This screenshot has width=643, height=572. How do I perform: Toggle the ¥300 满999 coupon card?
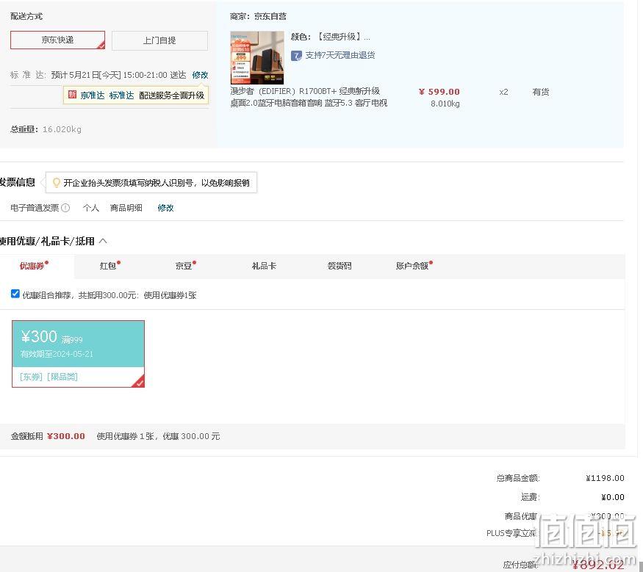click(x=79, y=354)
